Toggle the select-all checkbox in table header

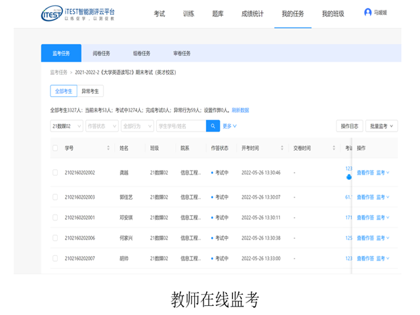point(55,148)
